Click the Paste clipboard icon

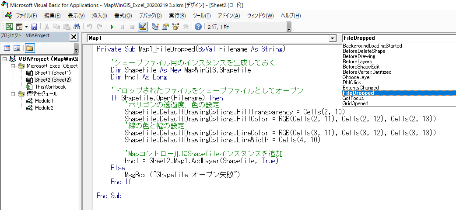click(67, 27)
